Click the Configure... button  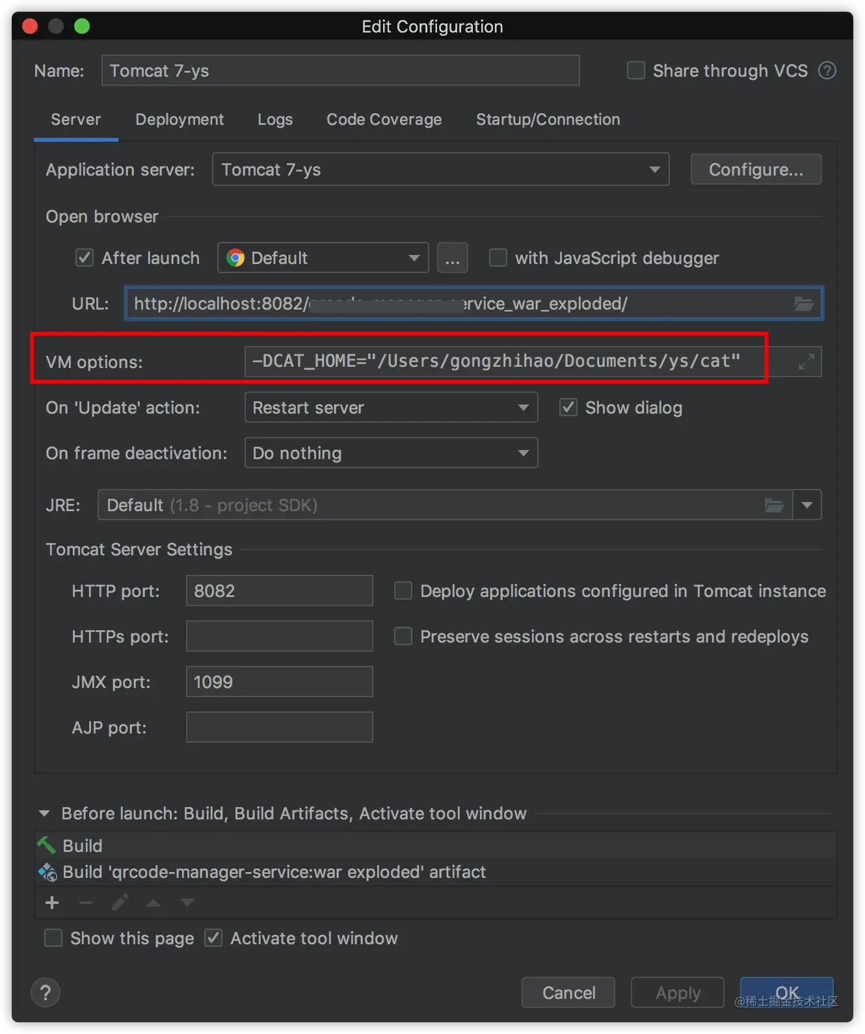click(x=756, y=170)
